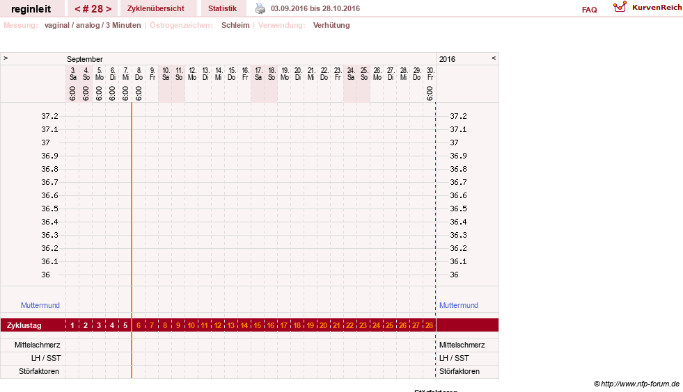The height and width of the screenshot is (392, 683).
Task: Open the KurvenReich logo link
Action: click(x=647, y=8)
